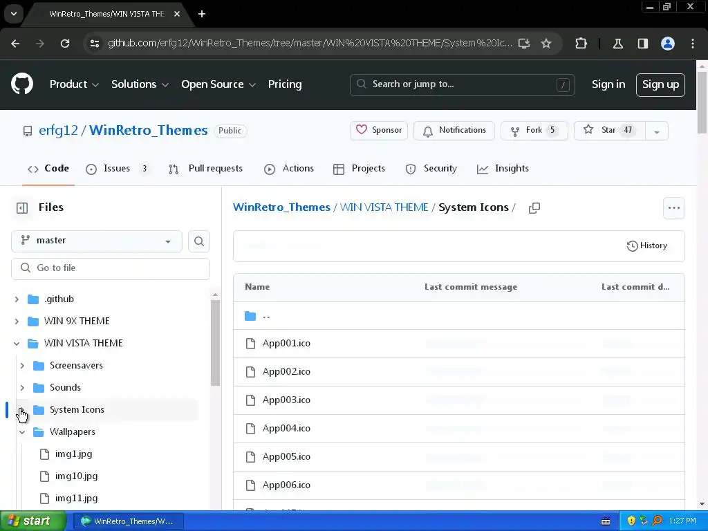Switch to the Security tab

[x=431, y=169]
